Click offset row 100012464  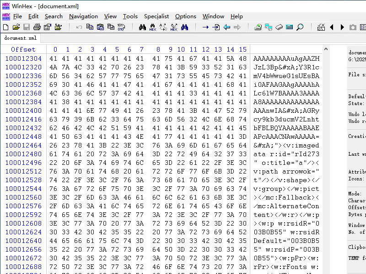(x=23, y=145)
